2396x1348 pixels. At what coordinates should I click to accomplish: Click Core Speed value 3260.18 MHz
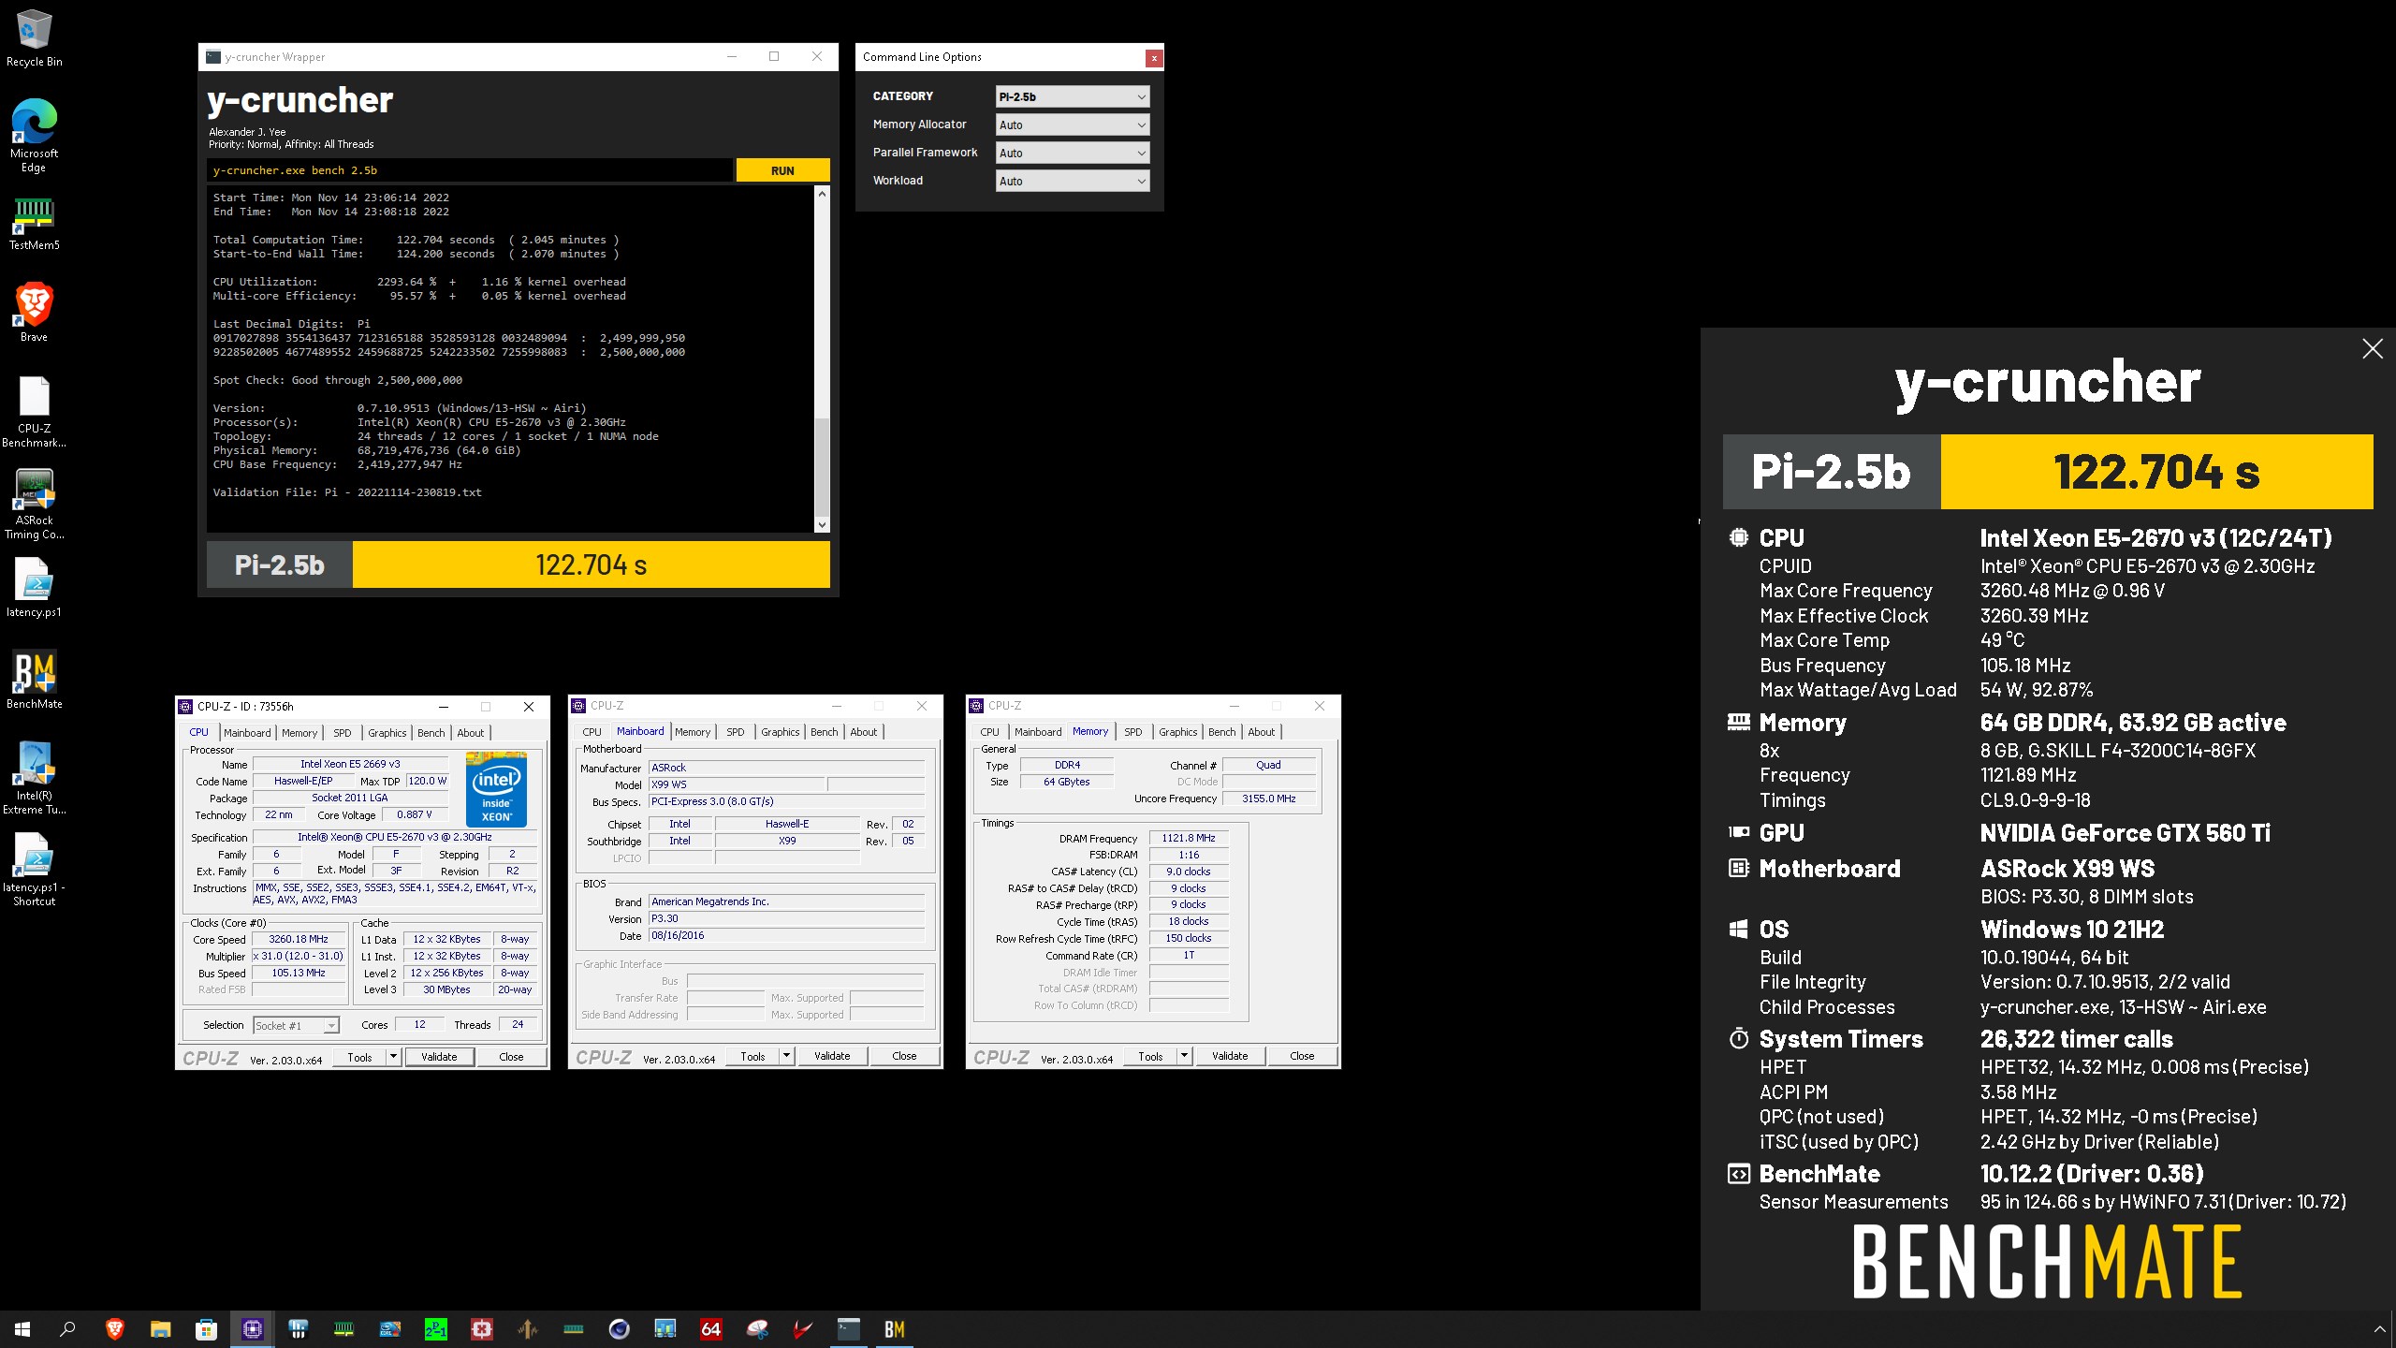(299, 939)
